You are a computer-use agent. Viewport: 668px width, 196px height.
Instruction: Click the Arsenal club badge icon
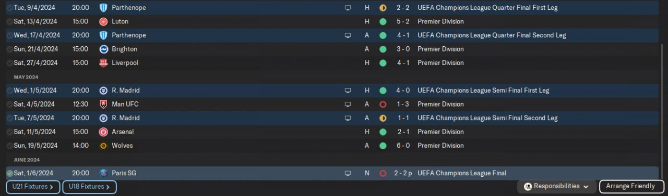[x=103, y=132]
